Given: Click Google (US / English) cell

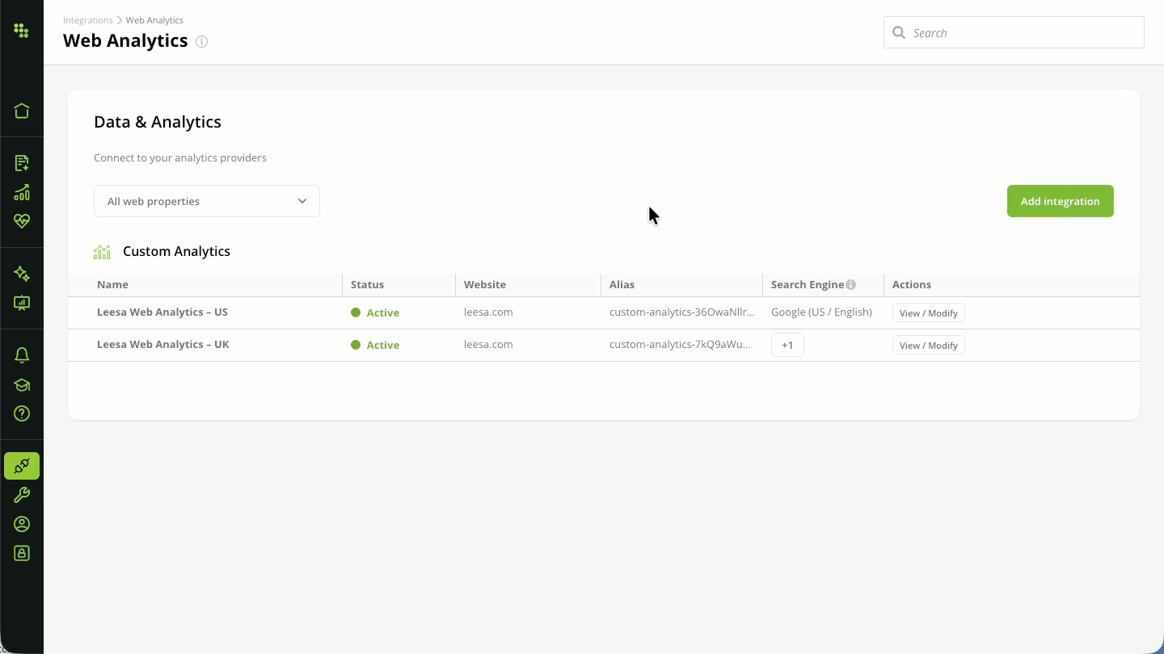Looking at the screenshot, I should pos(821,312).
